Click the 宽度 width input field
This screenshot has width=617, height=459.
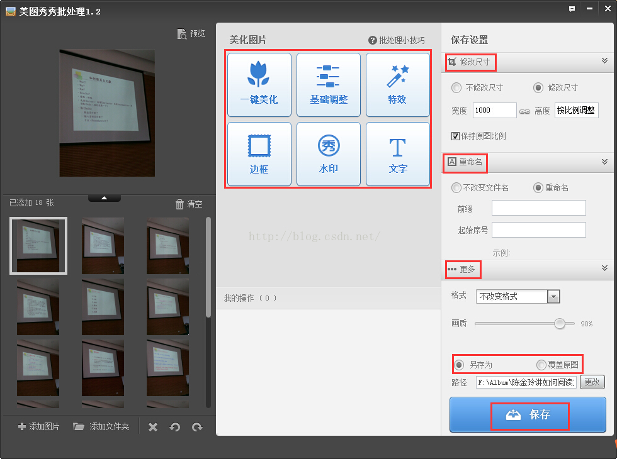495,111
